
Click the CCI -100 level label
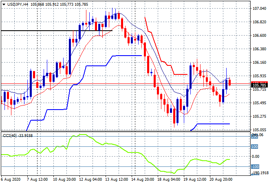255,166
